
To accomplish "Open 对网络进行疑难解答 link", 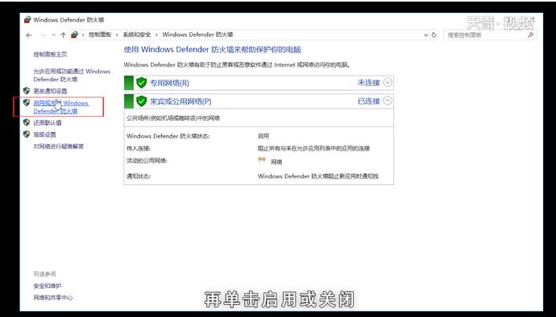I will 59,146.
